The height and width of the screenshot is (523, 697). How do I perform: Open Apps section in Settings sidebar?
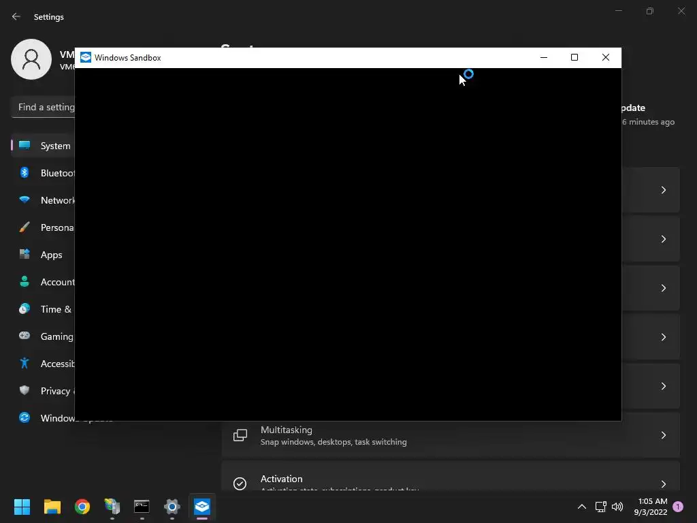click(x=43, y=255)
